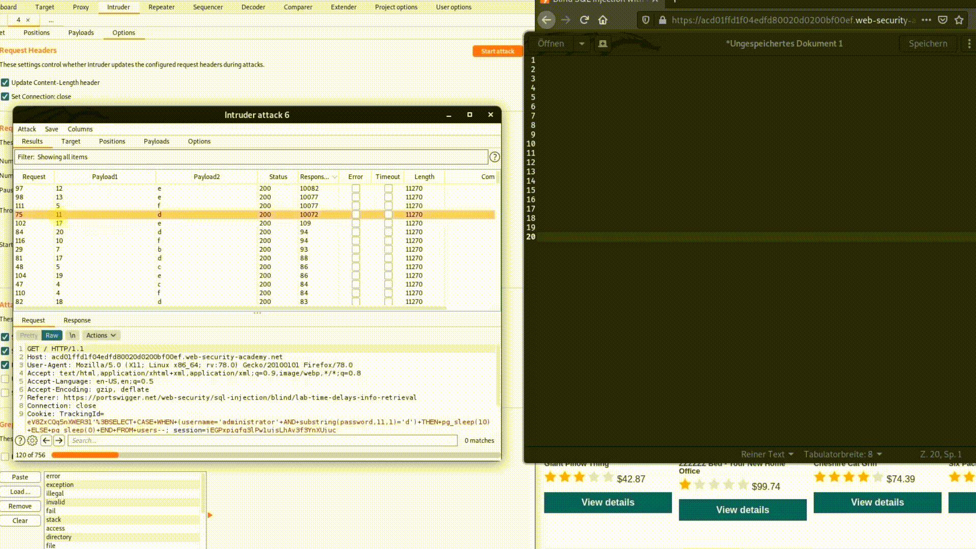This screenshot has height=549, width=976.
Task: Reload the page in Firefox
Action: click(584, 20)
